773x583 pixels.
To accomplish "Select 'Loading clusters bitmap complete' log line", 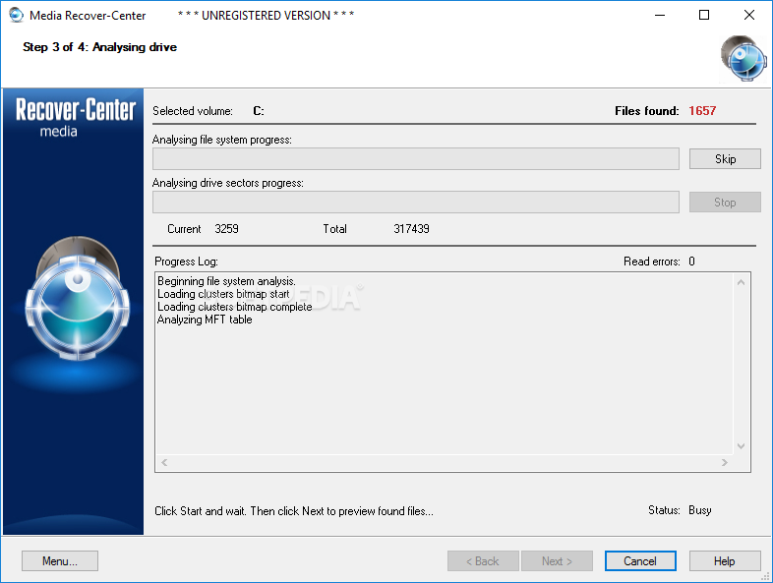I will point(235,307).
